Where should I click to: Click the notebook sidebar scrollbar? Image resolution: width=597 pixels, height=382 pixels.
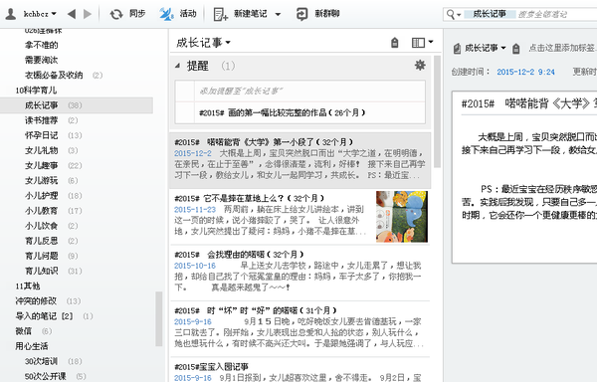click(159, 319)
